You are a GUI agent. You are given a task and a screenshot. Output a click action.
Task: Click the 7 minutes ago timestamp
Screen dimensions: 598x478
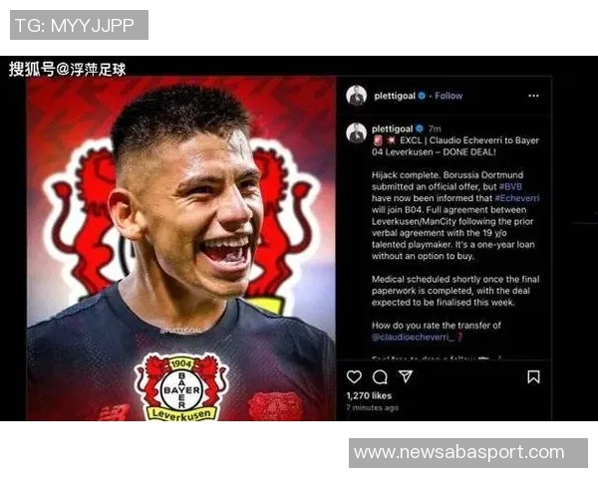tap(372, 407)
